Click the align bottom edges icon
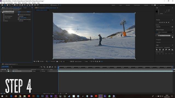175x98 pixels. (172, 50)
